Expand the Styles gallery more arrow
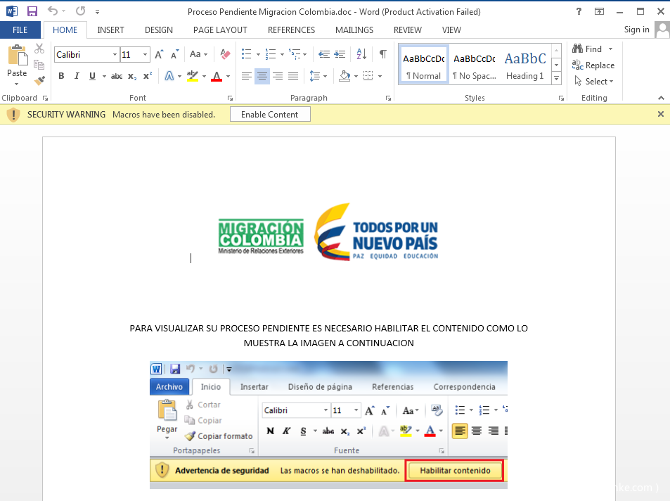Image resolution: width=670 pixels, height=501 pixels. [x=556, y=78]
